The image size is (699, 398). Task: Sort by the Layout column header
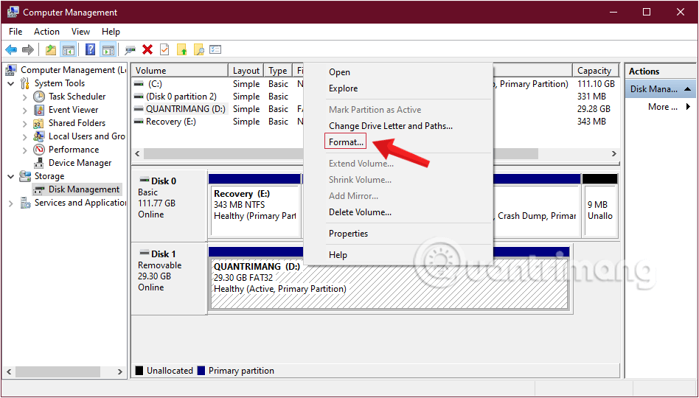point(246,71)
